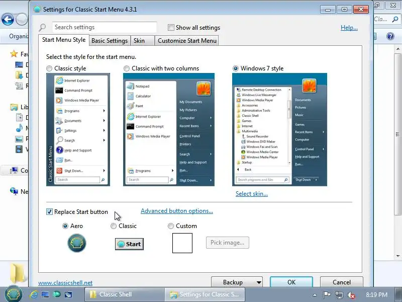
Task: Click the Pictures library icon in sidebar
Action: click(19, 139)
